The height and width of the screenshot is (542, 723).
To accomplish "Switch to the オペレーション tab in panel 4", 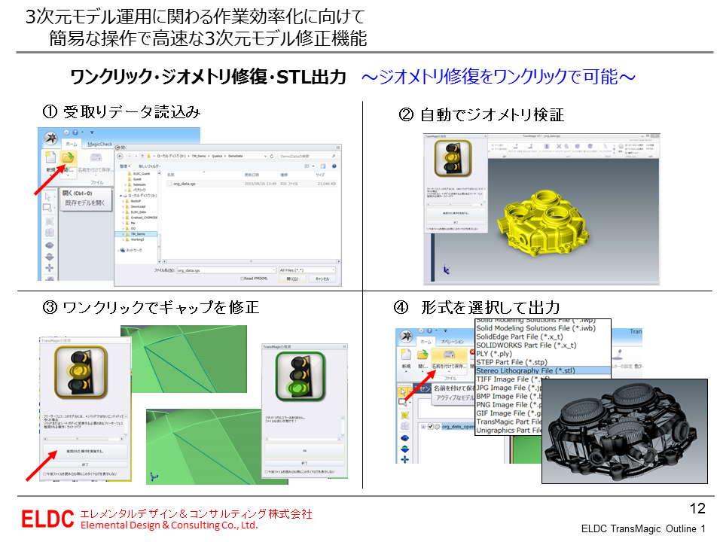I will click(x=453, y=342).
